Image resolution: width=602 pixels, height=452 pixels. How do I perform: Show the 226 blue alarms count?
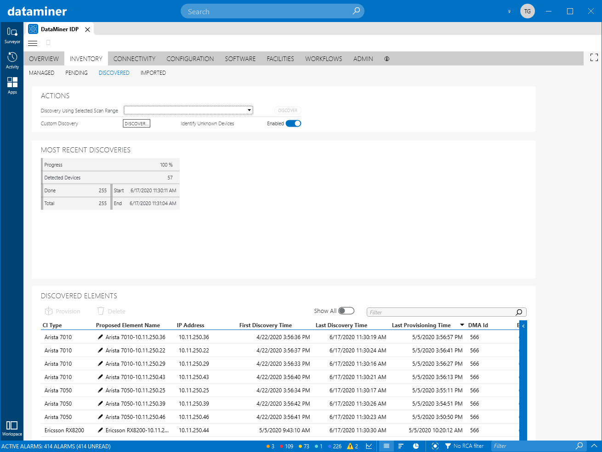(x=335, y=446)
